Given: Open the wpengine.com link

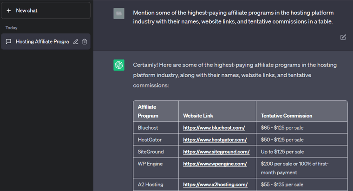Looking at the screenshot, I should pos(215,164).
